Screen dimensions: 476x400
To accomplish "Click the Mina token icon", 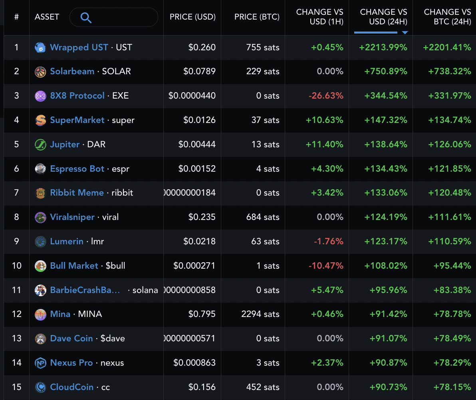I will [x=40, y=314].
